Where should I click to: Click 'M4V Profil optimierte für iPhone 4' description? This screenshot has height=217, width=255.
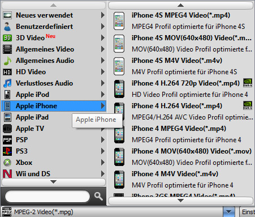[x=183, y=185]
